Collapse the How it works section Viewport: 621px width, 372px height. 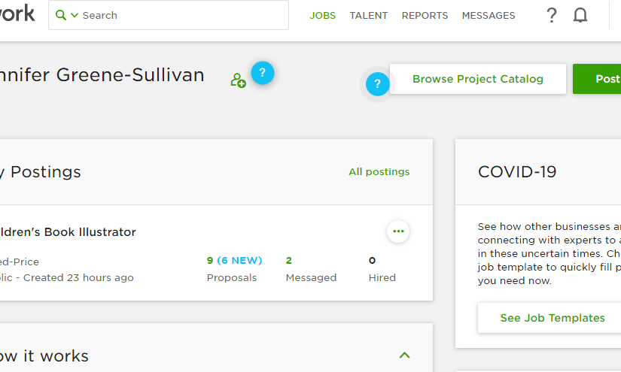pos(404,355)
